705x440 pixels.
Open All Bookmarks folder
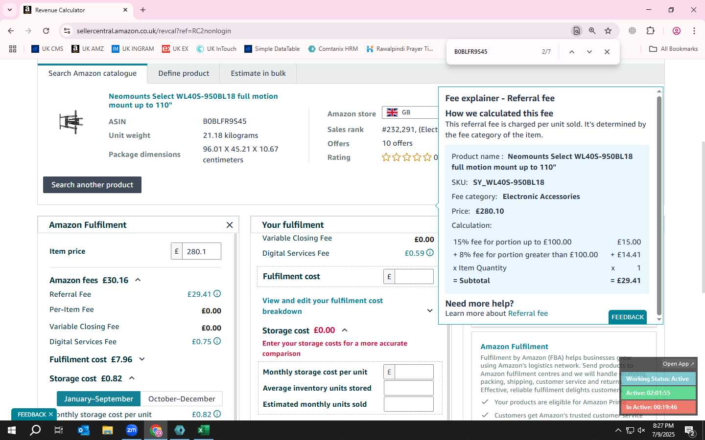(x=673, y=49)
